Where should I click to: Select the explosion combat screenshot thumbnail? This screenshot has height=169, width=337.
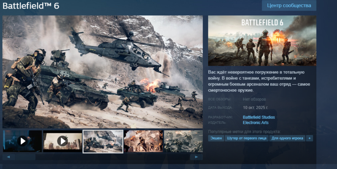point(143,141)
